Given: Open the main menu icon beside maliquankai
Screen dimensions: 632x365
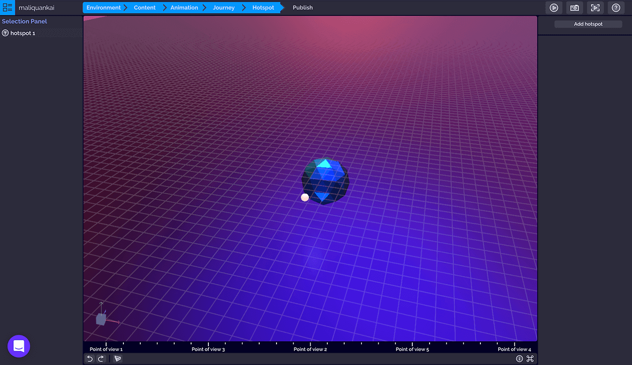Looking at the screenshot, I should tap(7, 8).
